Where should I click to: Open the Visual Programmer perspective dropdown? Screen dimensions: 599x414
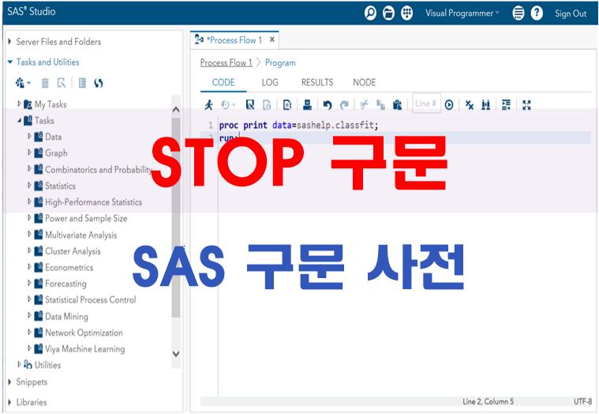[462, 13]
